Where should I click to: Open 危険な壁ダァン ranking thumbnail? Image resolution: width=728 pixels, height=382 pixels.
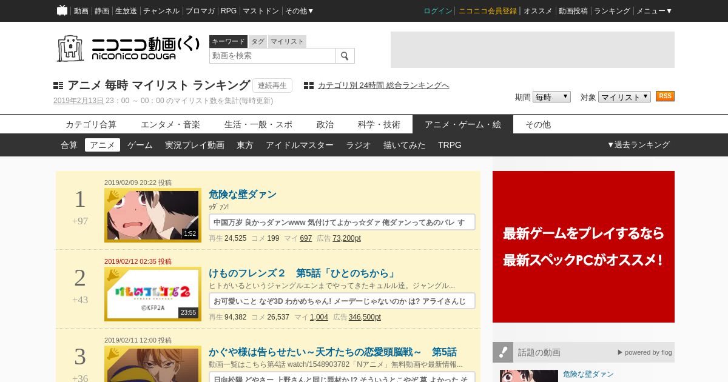153,215
